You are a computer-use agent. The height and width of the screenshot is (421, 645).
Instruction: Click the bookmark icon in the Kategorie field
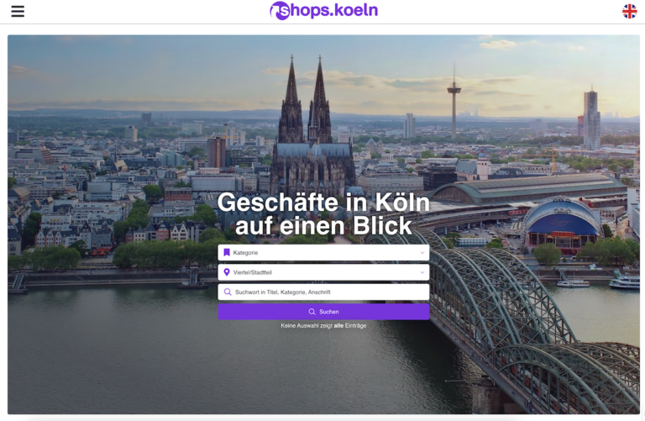click(x=227, y=252)
